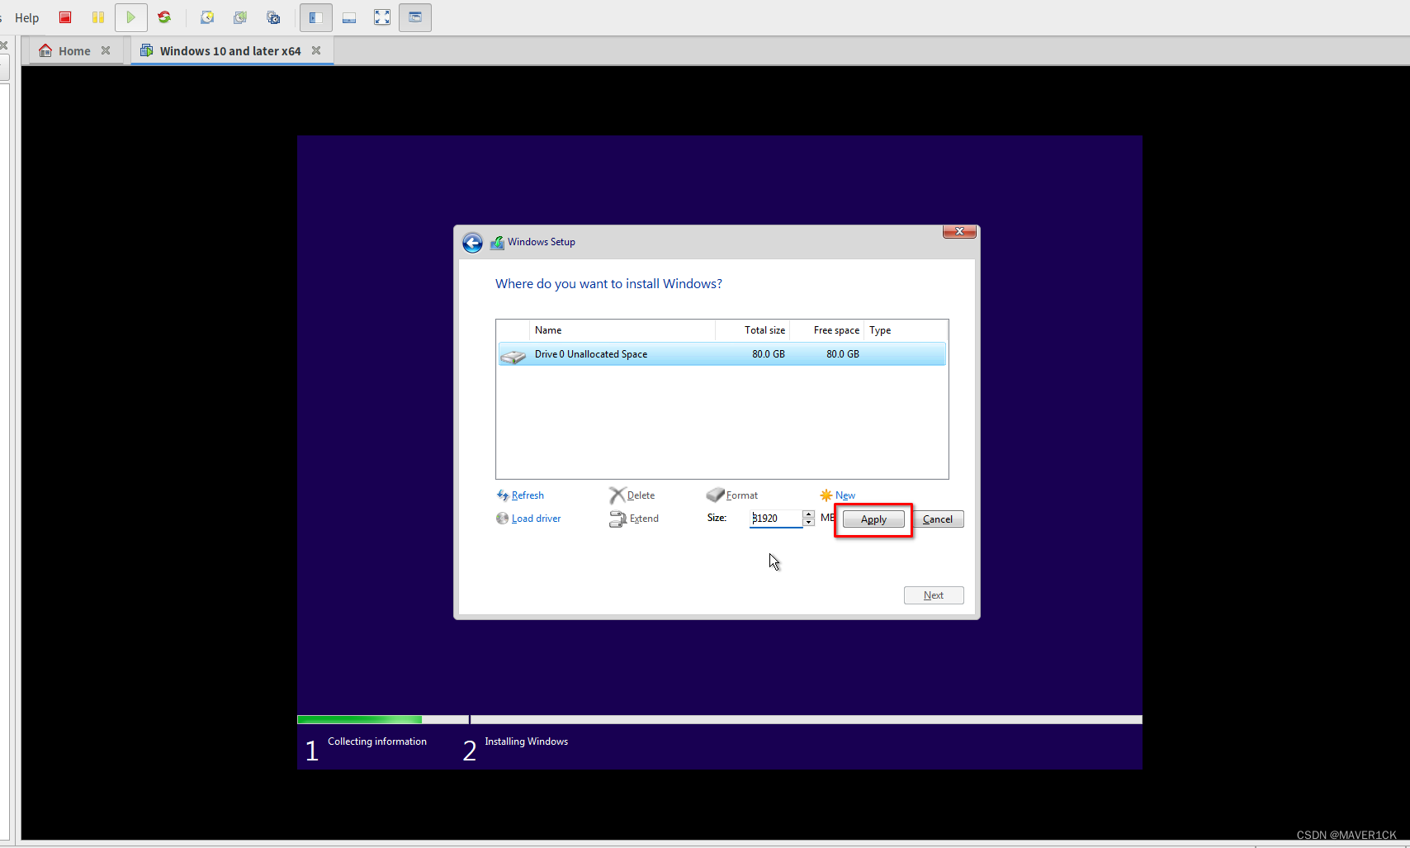Click the Type column header

pyautogui.click(x=905, y=330)
